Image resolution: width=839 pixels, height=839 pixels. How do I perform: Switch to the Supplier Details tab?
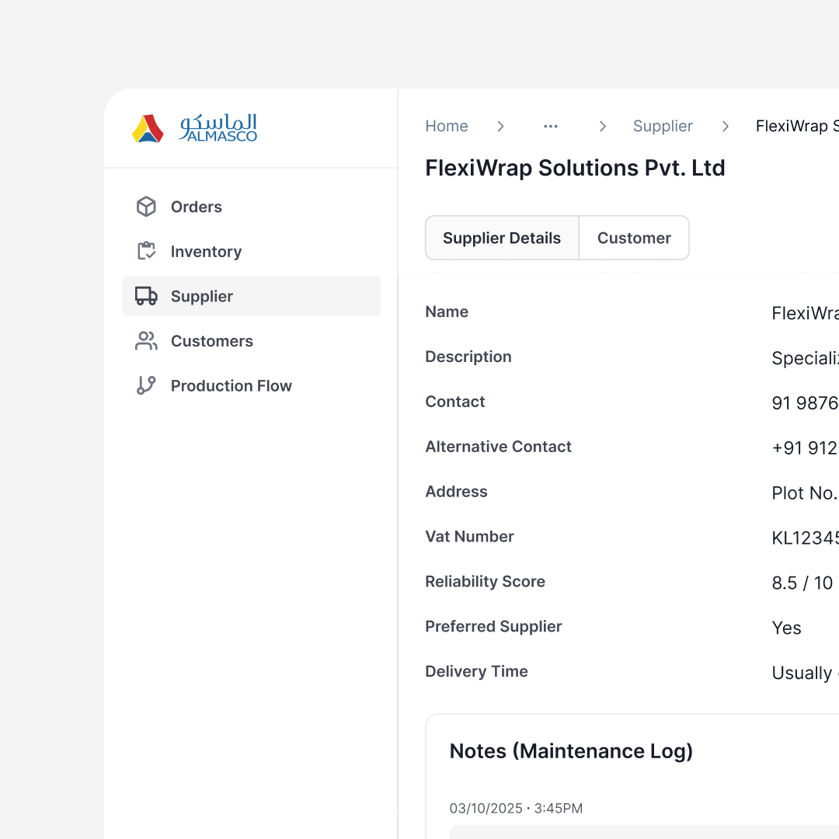pyautogui.click(x=502, y=238)
